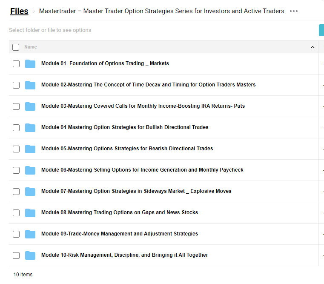Click the Module 01 folder icon
The width and height of the screenshot is (324, 284).
30,64
